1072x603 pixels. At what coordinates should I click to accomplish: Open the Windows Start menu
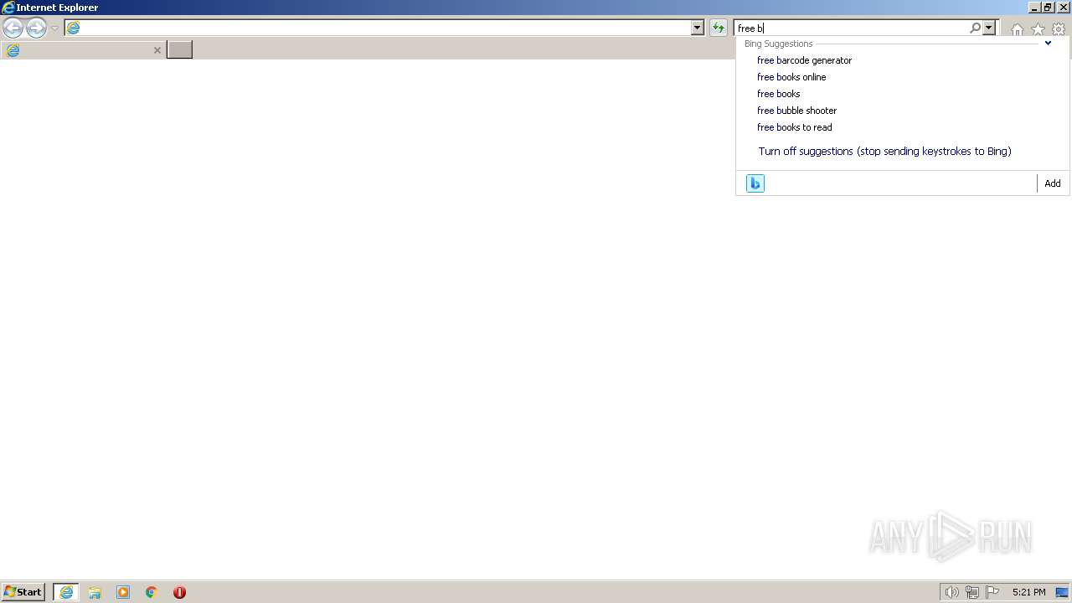tap(23, 592)
